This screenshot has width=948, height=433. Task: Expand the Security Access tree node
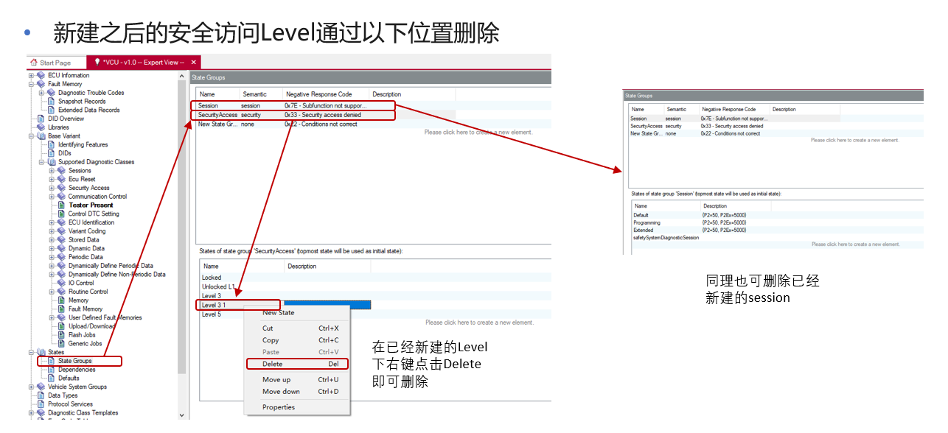(x=52, y=188)
